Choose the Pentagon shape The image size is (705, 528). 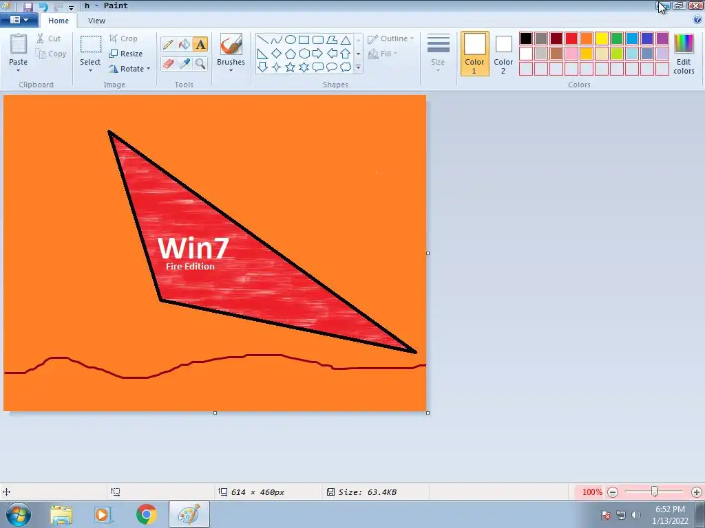pyautogui.click(x=291, y=54)
